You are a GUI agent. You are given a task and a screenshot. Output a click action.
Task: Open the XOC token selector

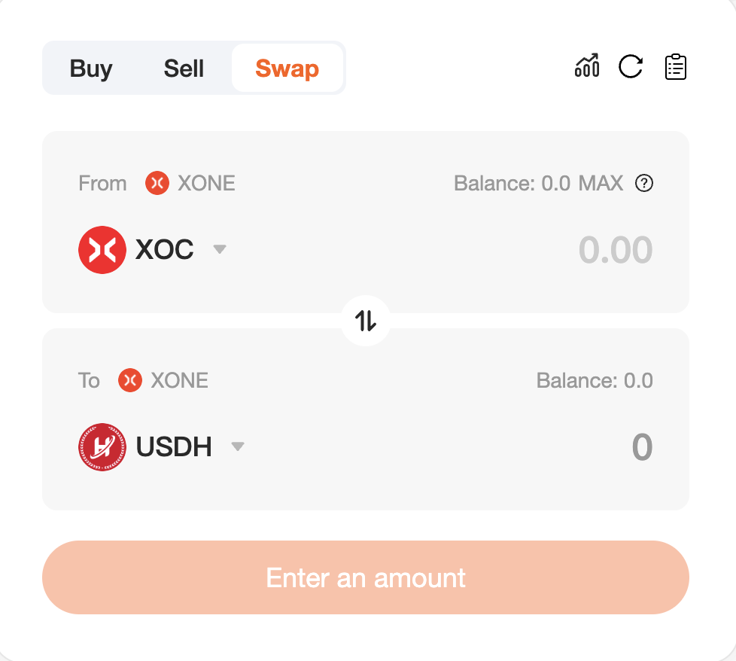tap(153, 250)
